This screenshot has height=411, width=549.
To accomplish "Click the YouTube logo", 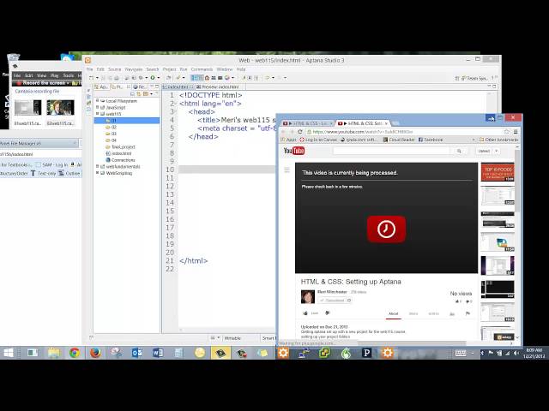I will 293,151.
